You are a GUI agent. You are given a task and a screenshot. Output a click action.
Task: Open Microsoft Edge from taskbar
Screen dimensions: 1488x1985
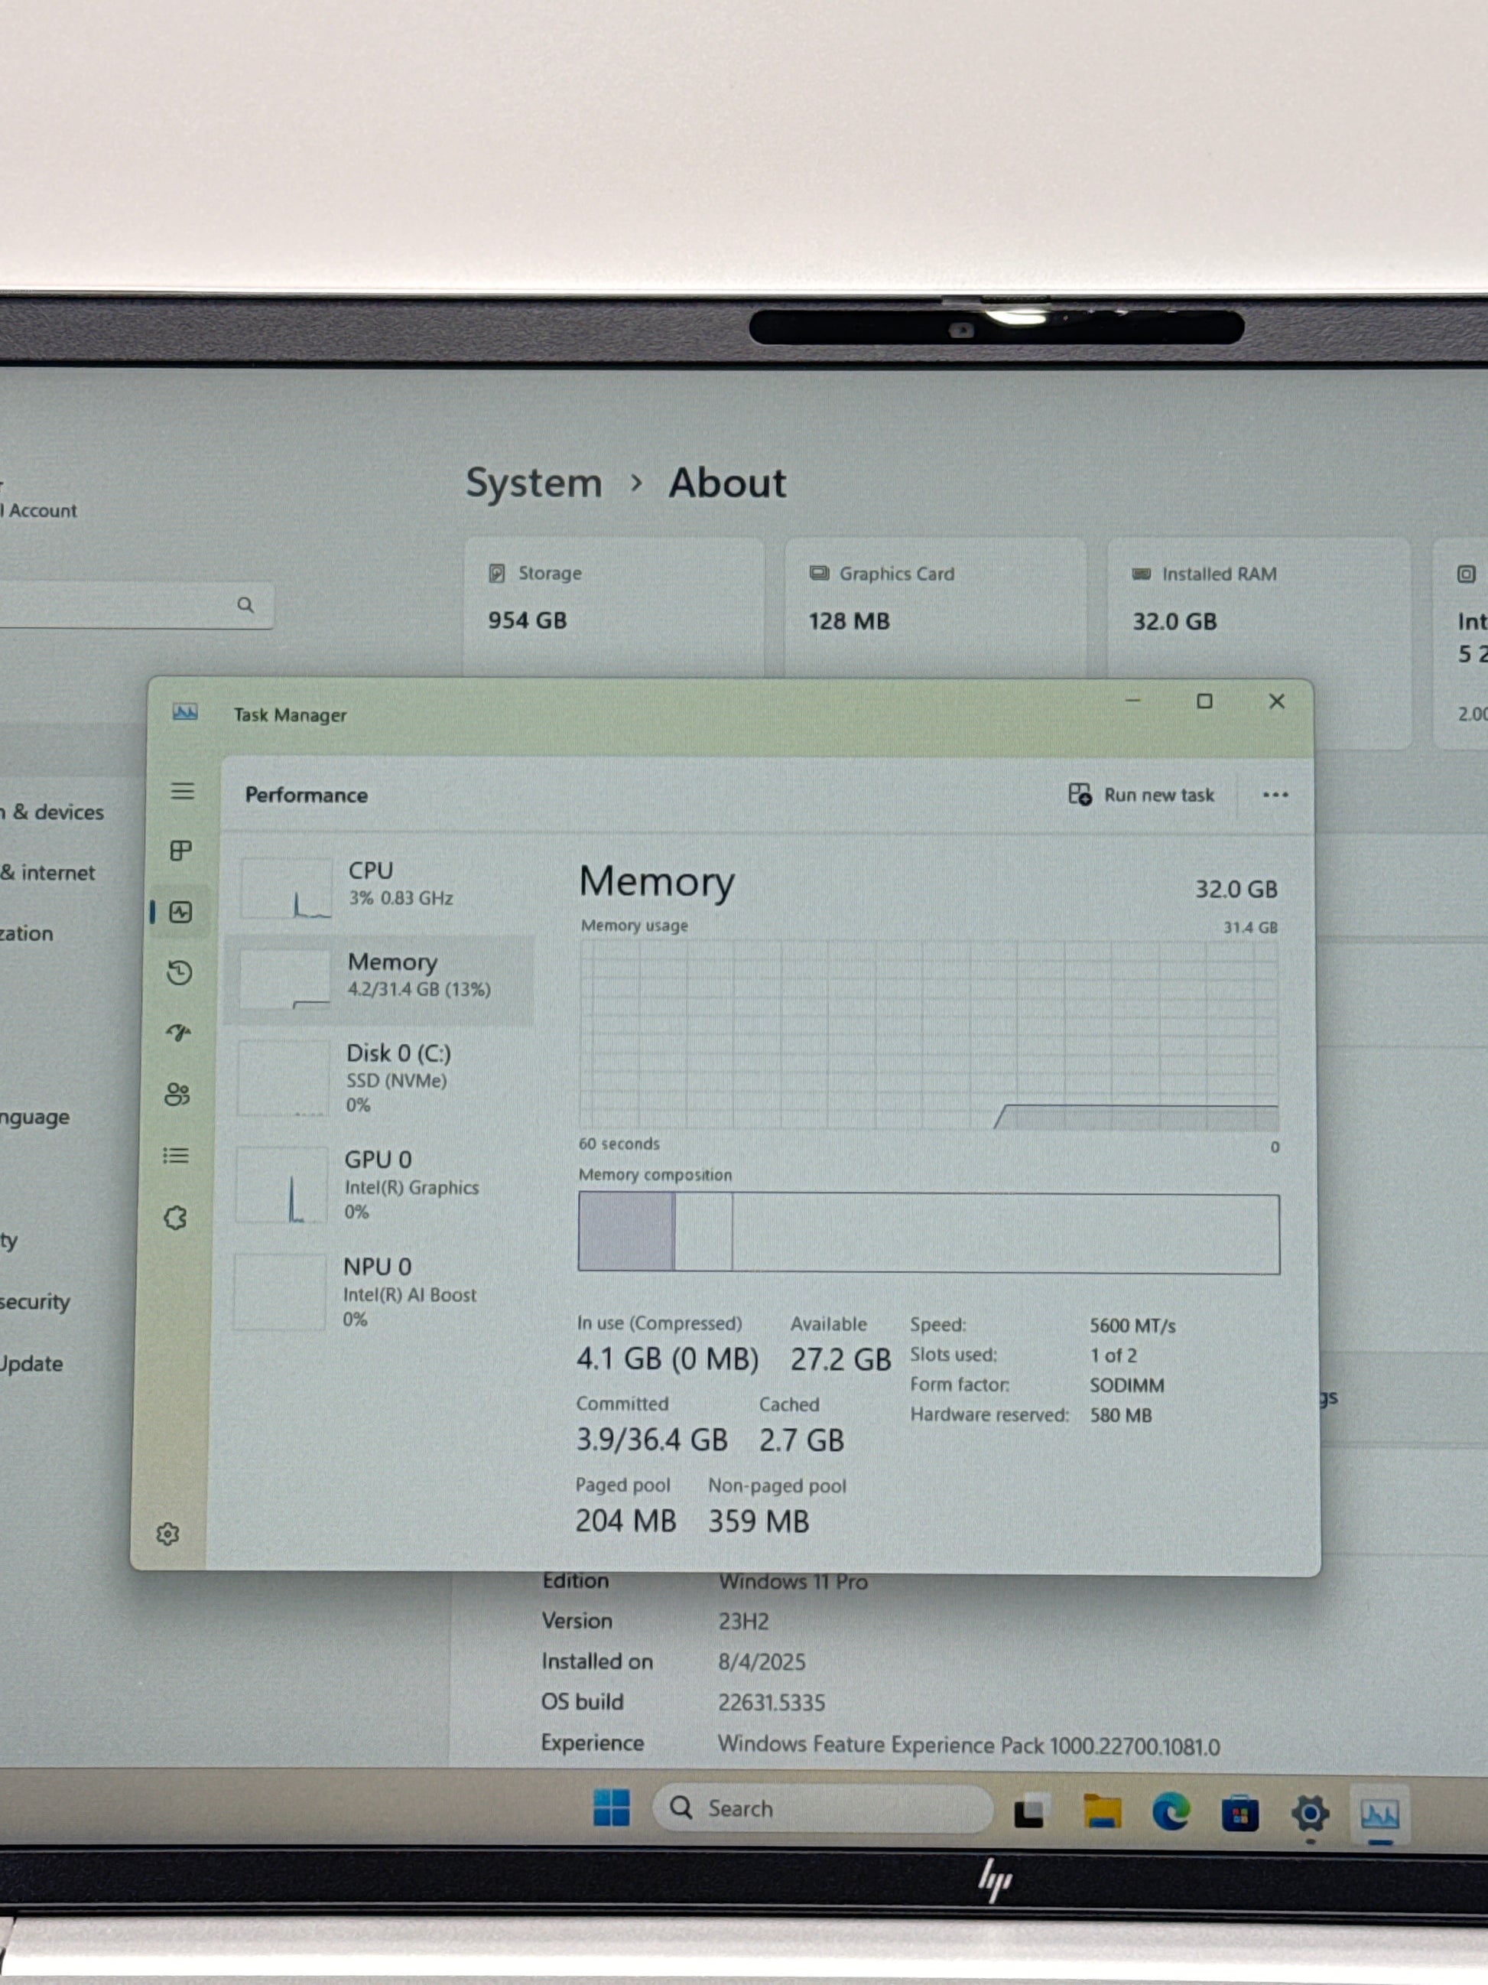[1171, 1812]
